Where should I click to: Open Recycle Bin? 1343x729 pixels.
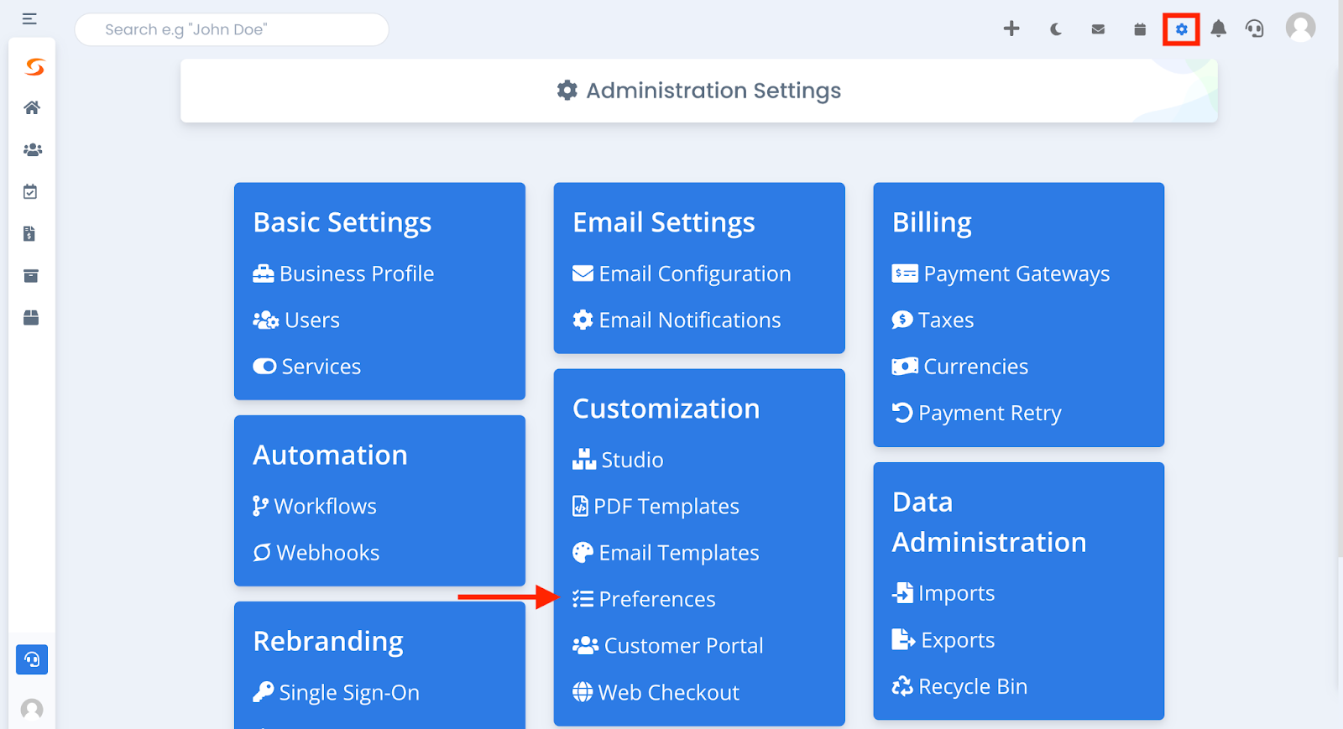coord(959,686)
